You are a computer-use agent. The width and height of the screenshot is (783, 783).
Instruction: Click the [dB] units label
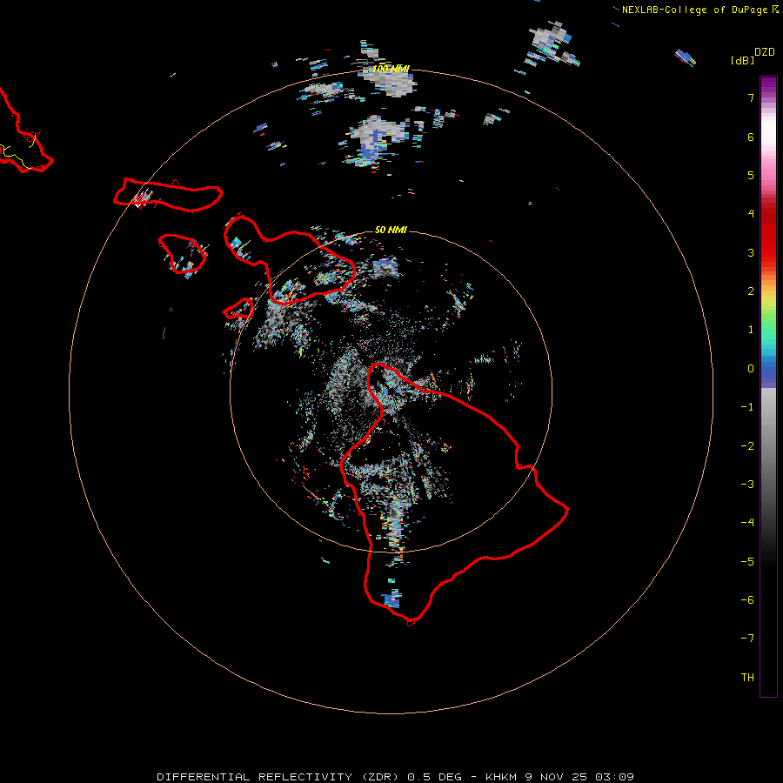(742, 60)
